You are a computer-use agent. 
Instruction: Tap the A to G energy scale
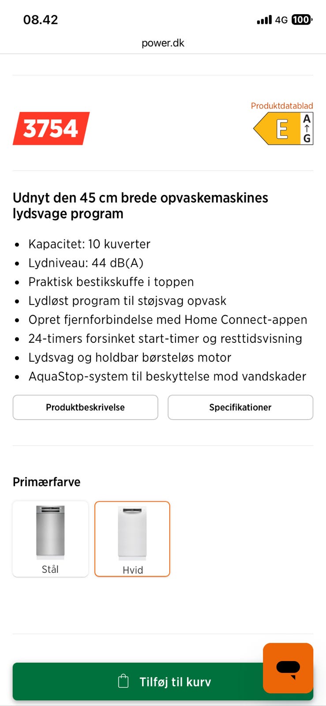pos(307,129)
